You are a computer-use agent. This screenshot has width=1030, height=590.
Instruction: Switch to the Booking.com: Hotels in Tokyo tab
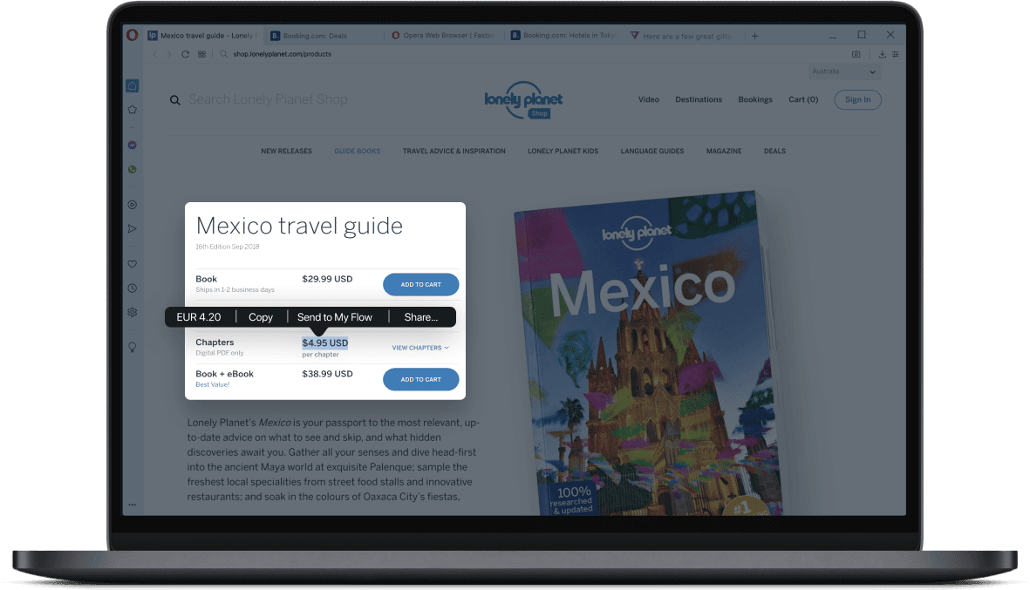pyautogui.click(x=563, y=36)
